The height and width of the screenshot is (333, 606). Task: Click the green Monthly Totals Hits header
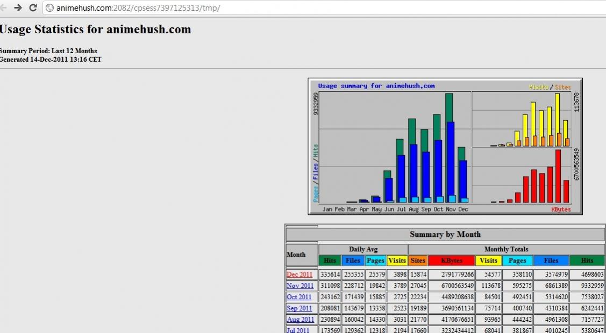click(587, 260)
